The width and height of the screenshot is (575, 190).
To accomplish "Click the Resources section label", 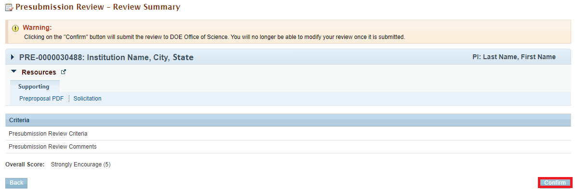I will [39, 72].
